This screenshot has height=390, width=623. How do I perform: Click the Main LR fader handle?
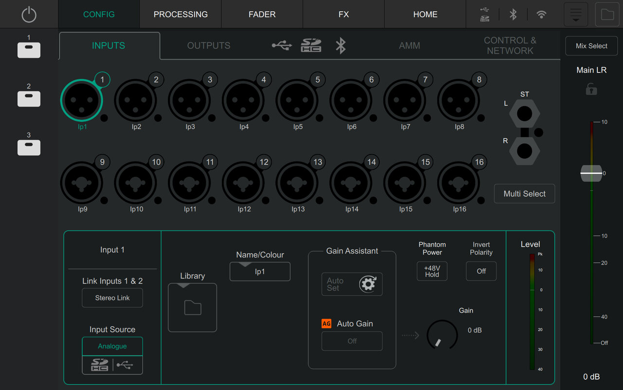[591, 173]
